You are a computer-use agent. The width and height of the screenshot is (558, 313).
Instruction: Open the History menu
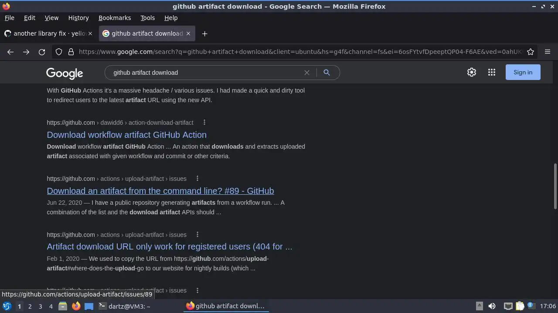pos(78,18)
